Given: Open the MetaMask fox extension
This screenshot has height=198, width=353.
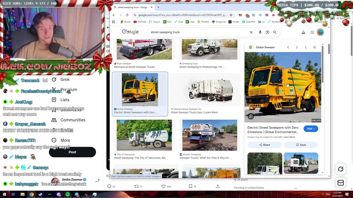Looking at the screenshot, I should point(240,15).
